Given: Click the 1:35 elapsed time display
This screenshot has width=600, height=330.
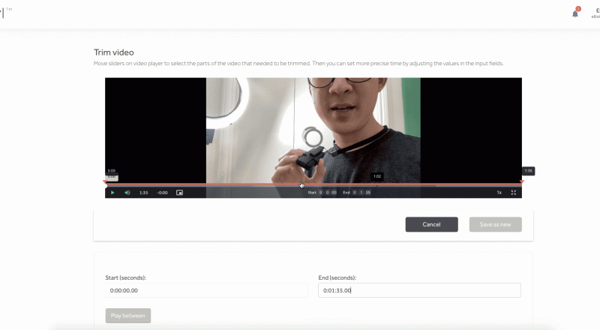Looking at the screenshot, I should point(143,193).
